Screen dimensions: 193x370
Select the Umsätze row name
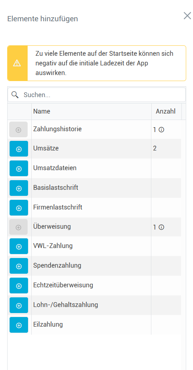pos(46,148)
